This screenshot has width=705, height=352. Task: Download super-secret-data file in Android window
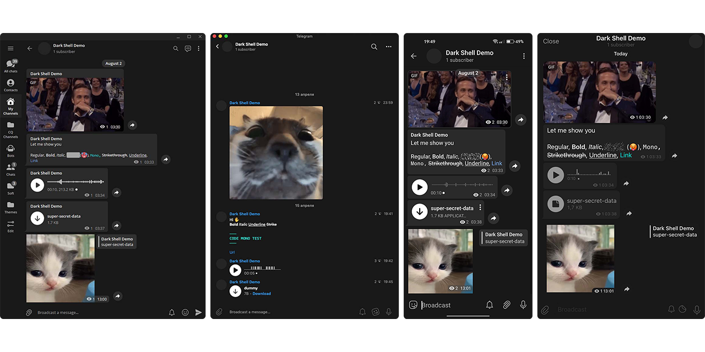(x=420, y=211)
